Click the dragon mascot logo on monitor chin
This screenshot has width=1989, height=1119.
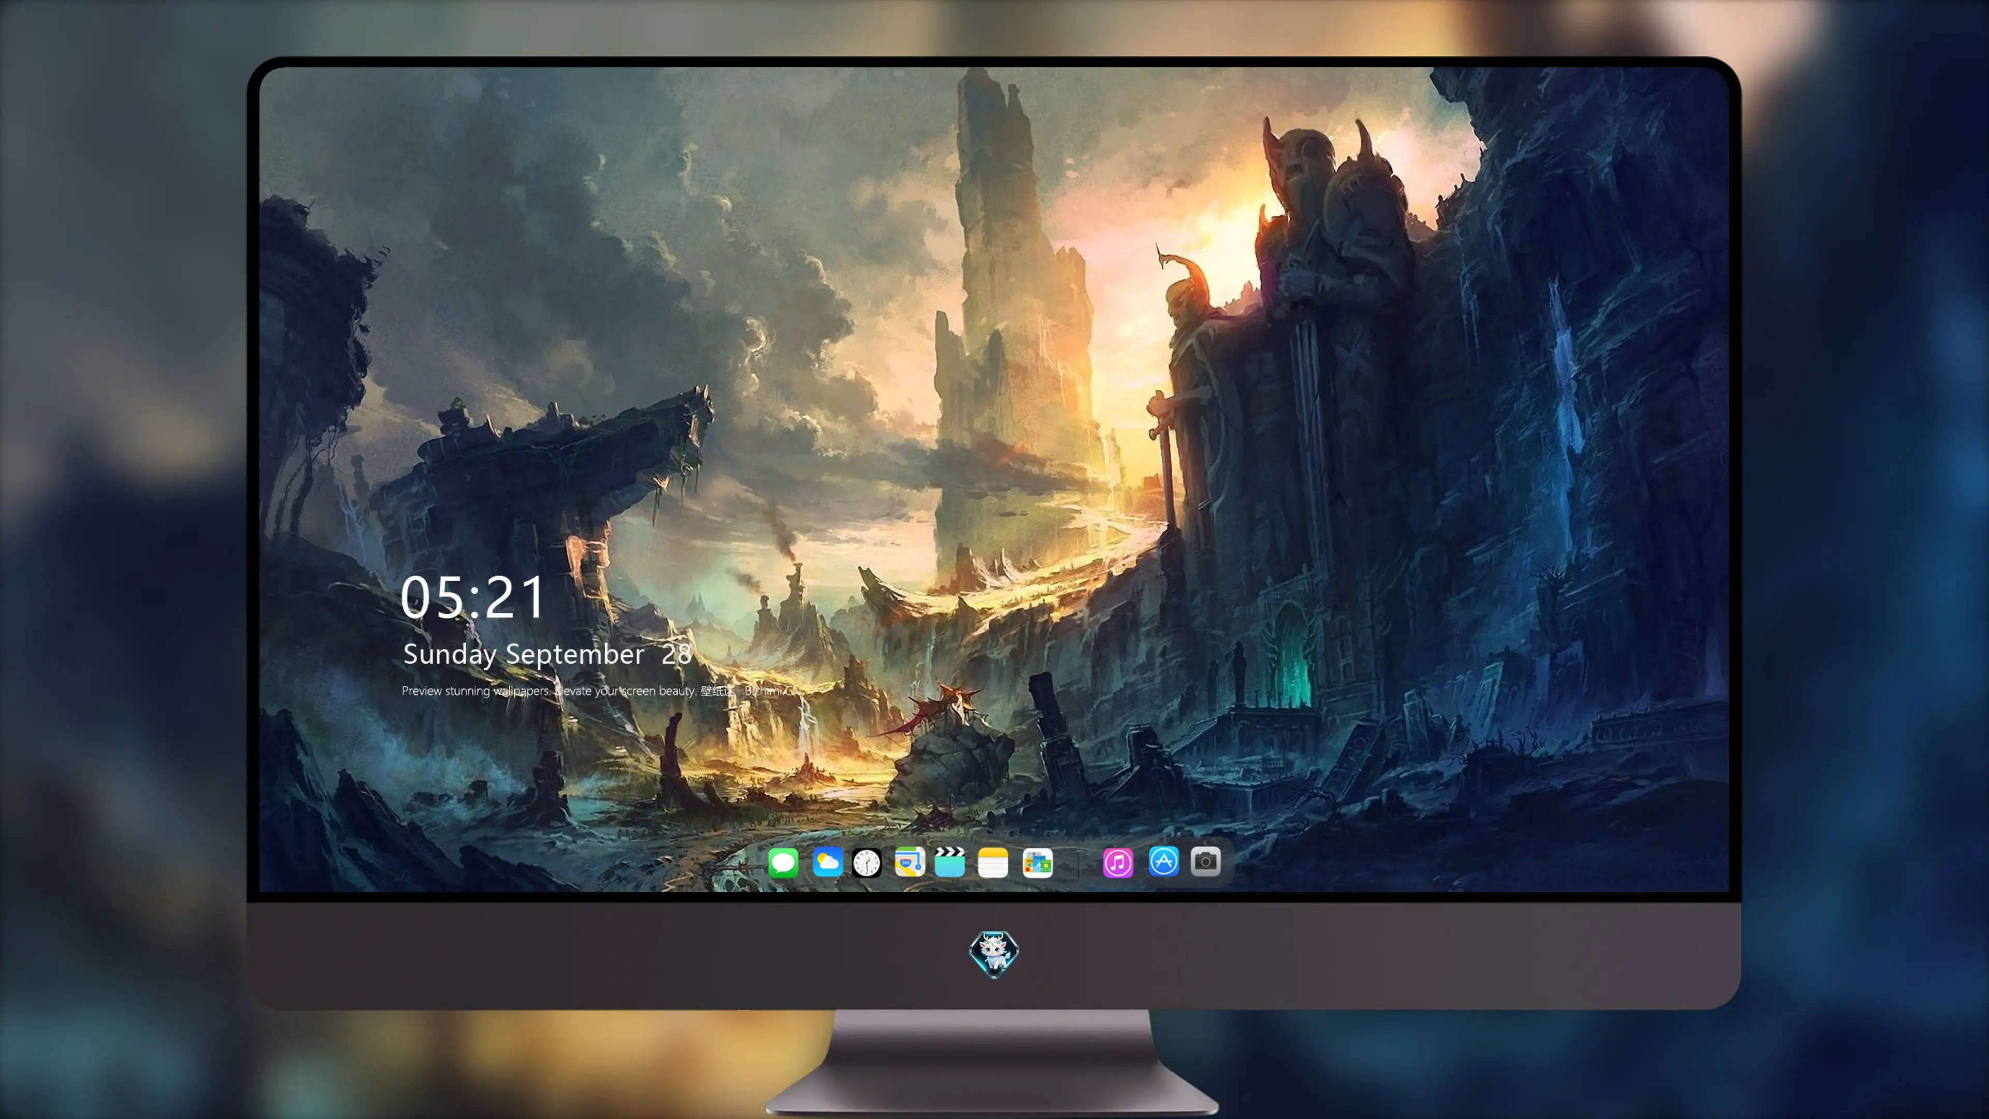point(994,954)
